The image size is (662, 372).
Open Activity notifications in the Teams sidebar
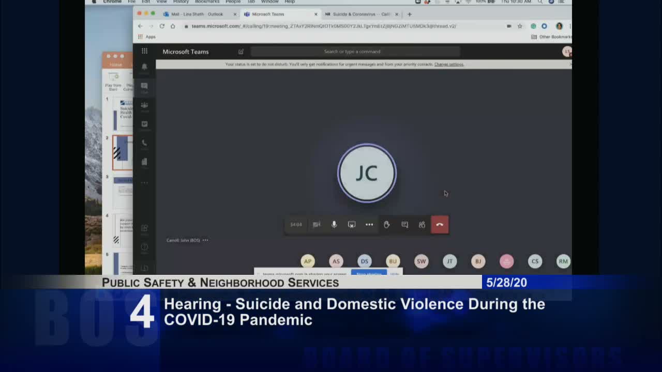(x=144, y=68)
